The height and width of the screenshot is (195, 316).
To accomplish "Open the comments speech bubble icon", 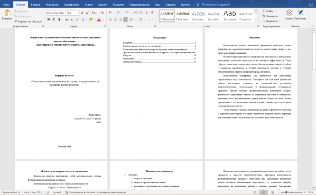I will 311,4.
